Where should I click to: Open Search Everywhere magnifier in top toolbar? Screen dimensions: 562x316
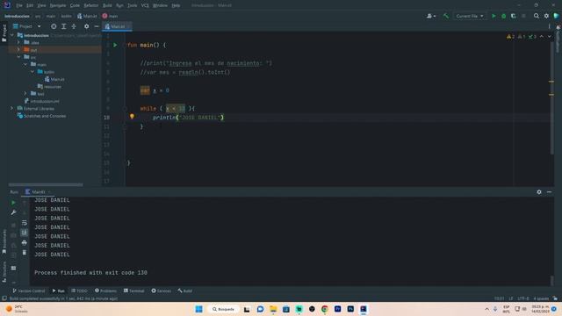537,16
